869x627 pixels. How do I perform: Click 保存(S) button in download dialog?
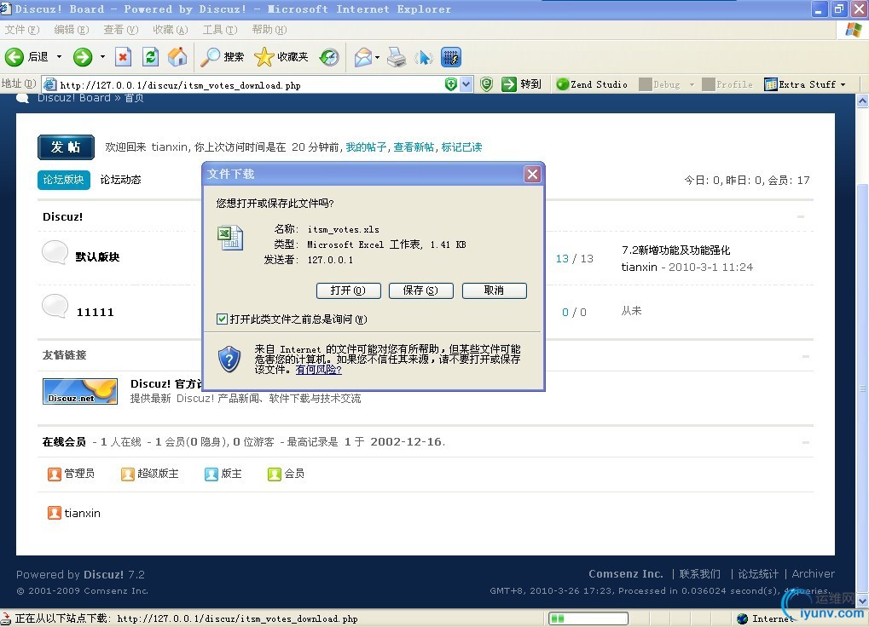[x=420, y=290]
